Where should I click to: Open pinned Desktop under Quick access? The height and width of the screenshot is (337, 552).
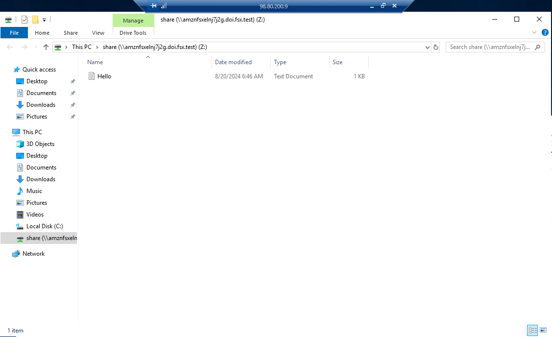pos(37,81)
